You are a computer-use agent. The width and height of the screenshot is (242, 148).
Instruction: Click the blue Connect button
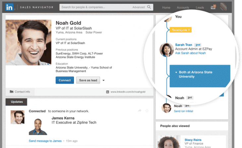click(x=65, y=80)
